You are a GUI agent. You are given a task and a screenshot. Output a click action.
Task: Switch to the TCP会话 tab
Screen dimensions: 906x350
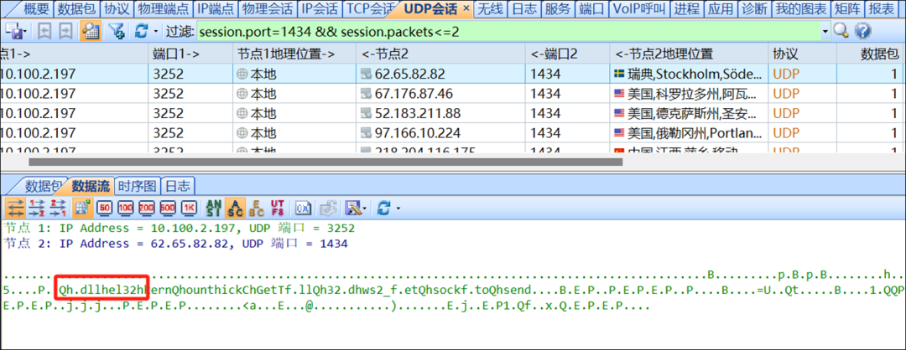coord(371,8)
